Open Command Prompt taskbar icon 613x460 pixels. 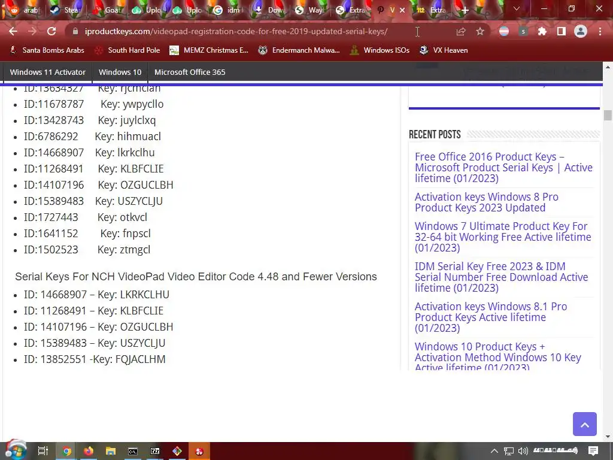pyautogui.click(x=133, y=451)
